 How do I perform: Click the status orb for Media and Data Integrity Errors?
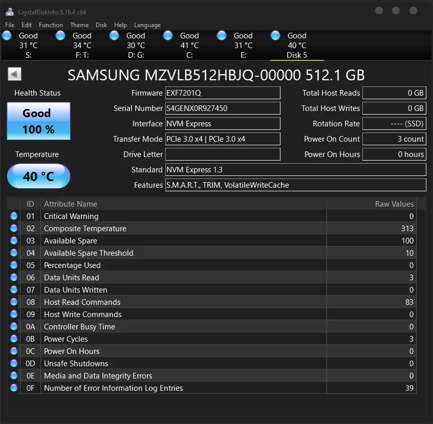[14, 376]
